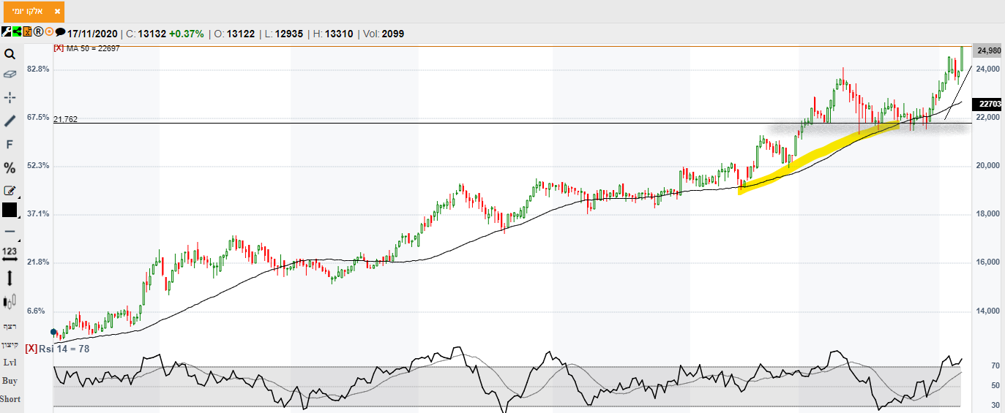1005x413 pixels.
Task: Click the 16,000 price axis label
Action: 988,262
